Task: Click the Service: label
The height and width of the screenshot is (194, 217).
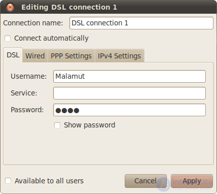Action: (24, 93)
